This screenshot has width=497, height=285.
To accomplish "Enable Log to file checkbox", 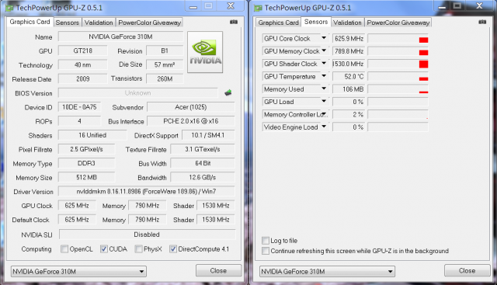I will coord(266,241).
